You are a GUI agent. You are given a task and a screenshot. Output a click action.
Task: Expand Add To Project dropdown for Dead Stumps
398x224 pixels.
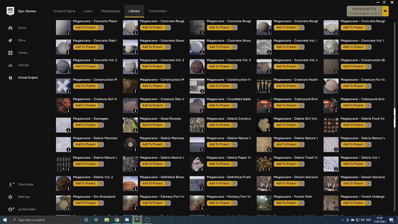pyautogui.click(x=168, y=125)
